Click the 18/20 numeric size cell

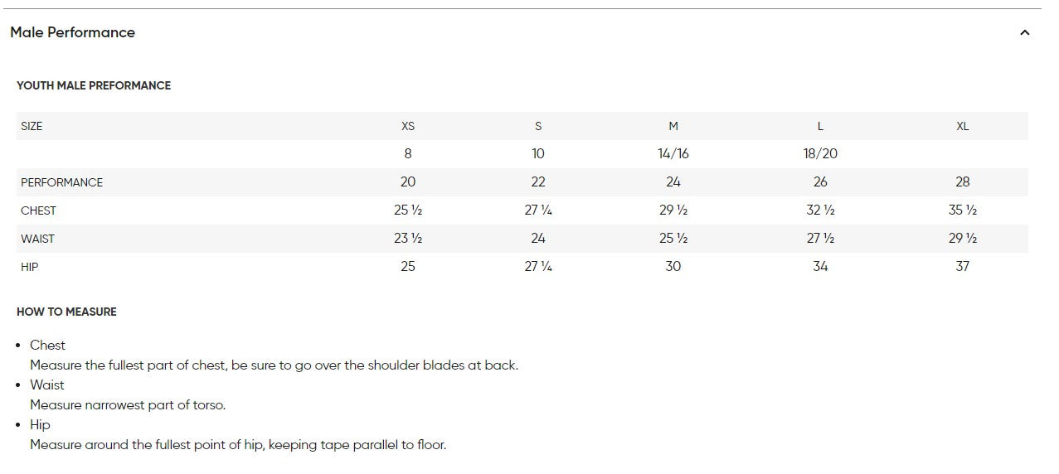[x=820, y=154]
